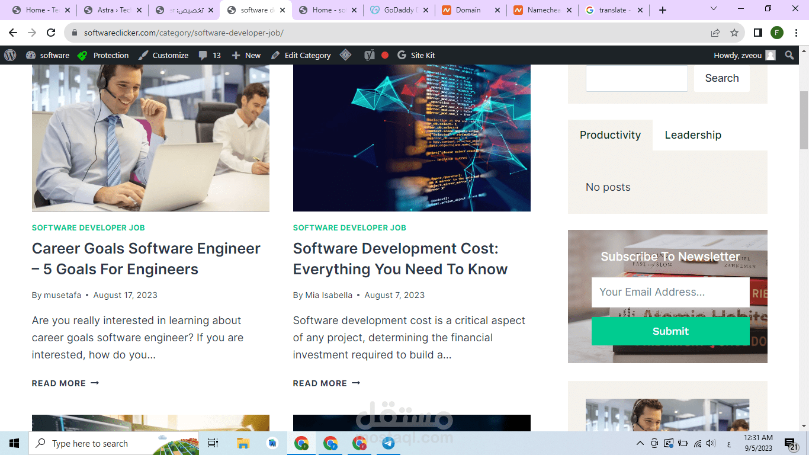809x455 pixels.
Task: Click the admin bar search magnifier icon
Action: [789, 55]
